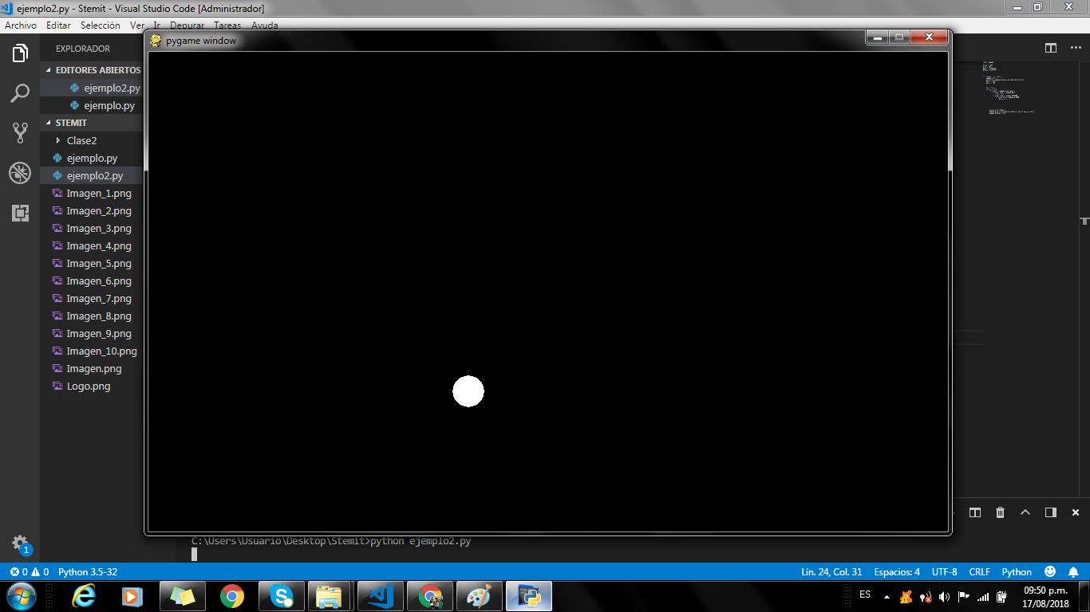Open the Extensions view
Viewport: 1090px width, 612px height.
pos(20,213)
